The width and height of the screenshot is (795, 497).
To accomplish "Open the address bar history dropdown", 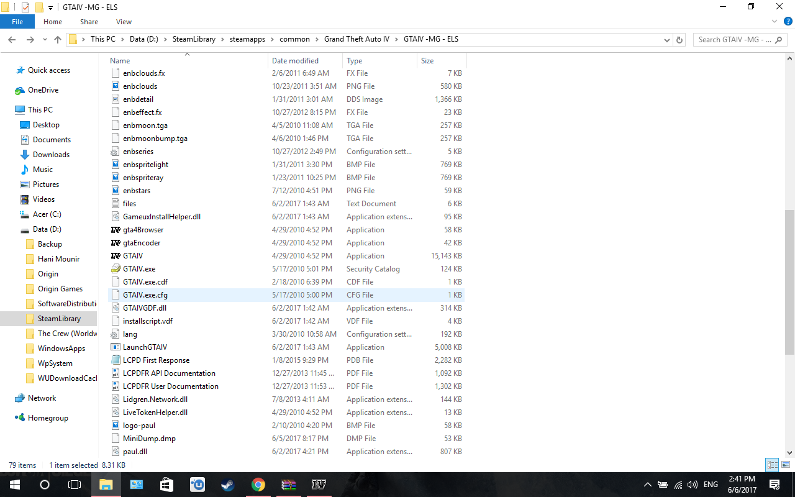I will click(666, 39).
